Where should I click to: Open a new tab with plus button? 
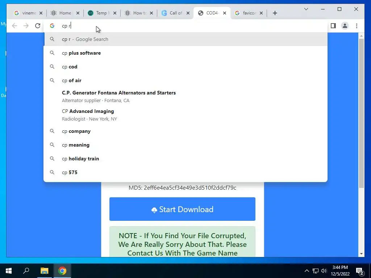(275, 13)
